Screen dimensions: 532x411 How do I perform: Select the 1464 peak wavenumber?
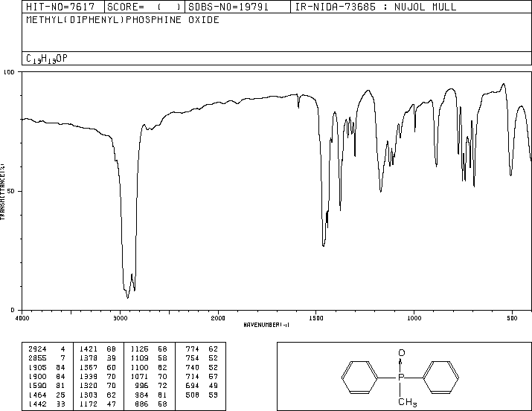tap(37, 395)
